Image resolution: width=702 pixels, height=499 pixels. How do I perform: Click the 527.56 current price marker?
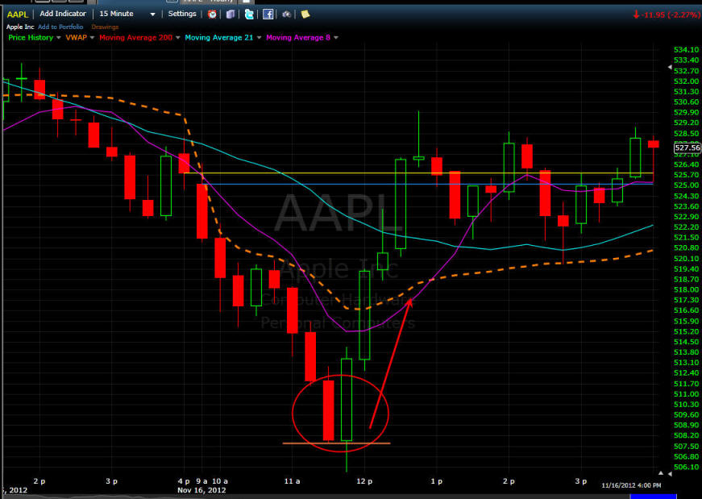[x=685, y=148]
